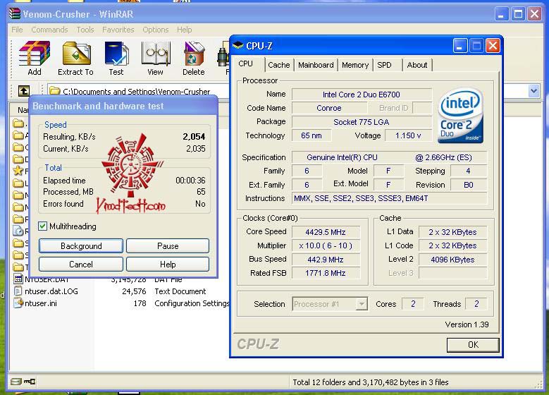
Task: Click the Multiplier x 10.0 value
Action: point(326,245)
